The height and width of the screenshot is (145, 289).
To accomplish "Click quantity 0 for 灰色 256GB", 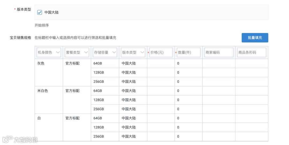I will pyautogui.click(x=178, y=82).
